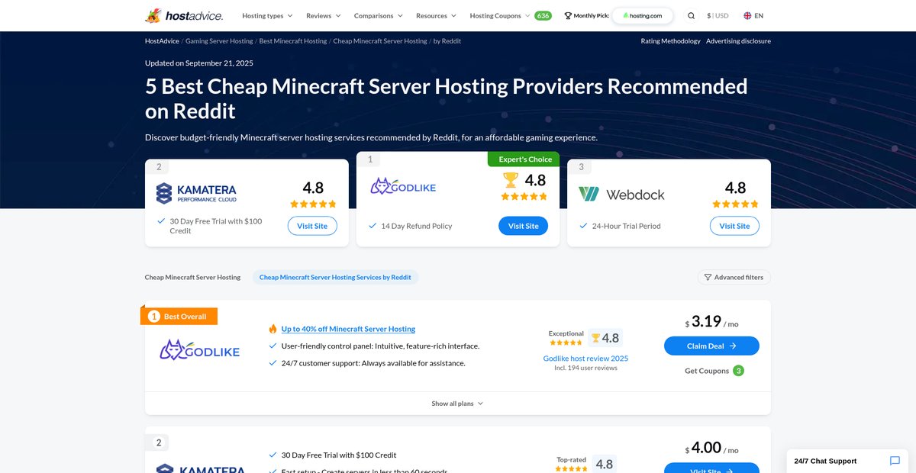
Task: Go to Cheap Minecraft Server Hosting breadcrumb
Action: click(x=380, y=41)
